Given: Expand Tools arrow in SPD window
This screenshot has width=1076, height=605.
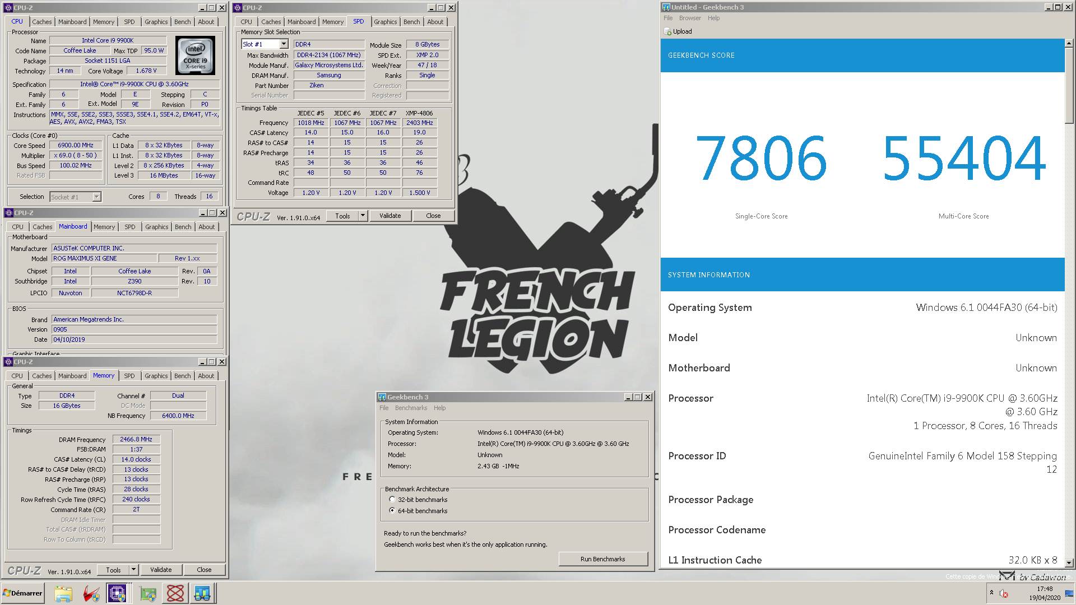Looking at the screenshot, I should pyautogui.click(x=363, y=216).
